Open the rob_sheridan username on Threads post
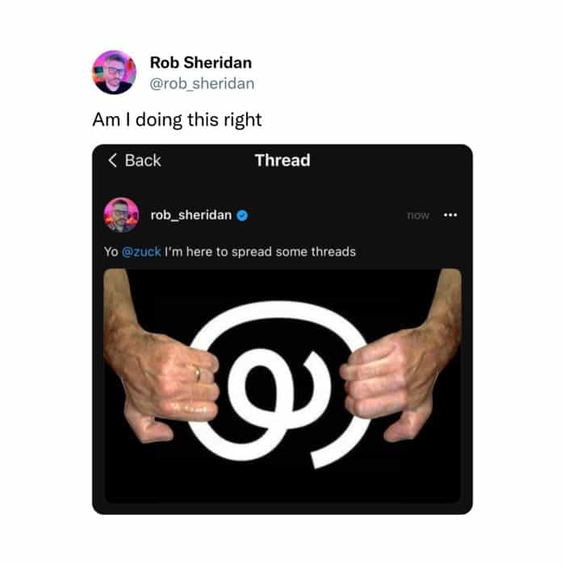Viewport: 565px width, 565px height. click(x=191, y=216)
